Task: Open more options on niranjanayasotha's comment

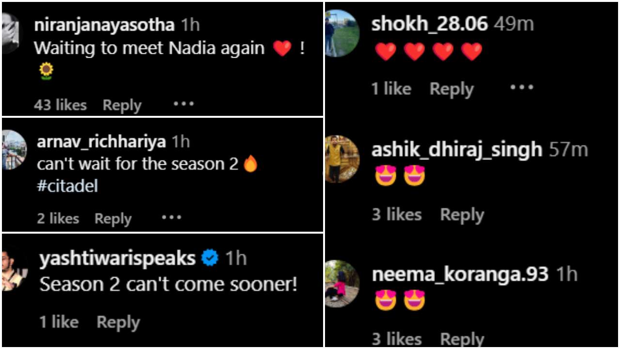Action: coord(184,104)
